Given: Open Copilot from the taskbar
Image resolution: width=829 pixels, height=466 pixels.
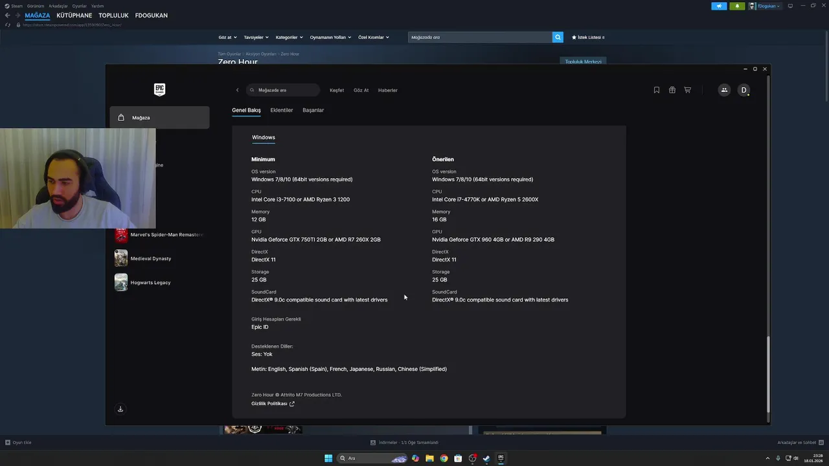Looking at the screenshot, I should (415, 458).
